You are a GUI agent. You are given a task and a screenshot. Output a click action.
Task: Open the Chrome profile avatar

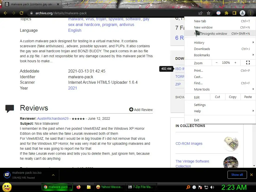(x=242, y=13)
